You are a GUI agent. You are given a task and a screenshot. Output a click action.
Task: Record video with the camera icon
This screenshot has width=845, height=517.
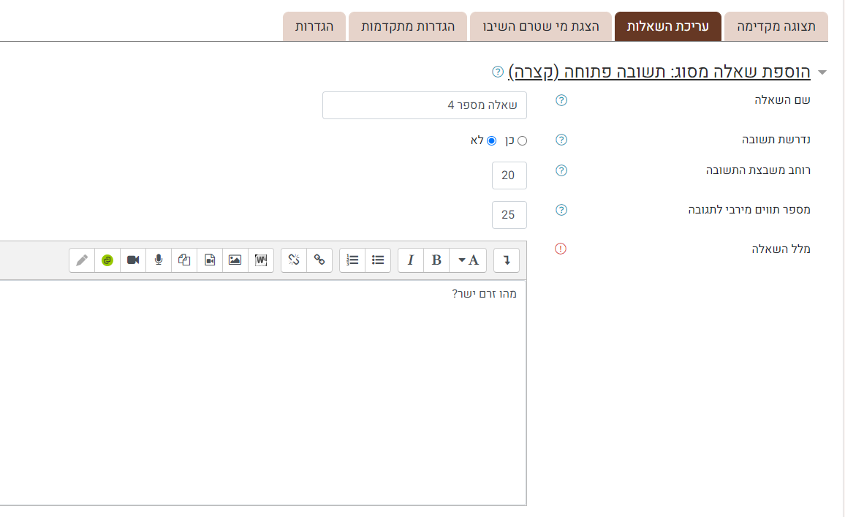coord(133,260)
